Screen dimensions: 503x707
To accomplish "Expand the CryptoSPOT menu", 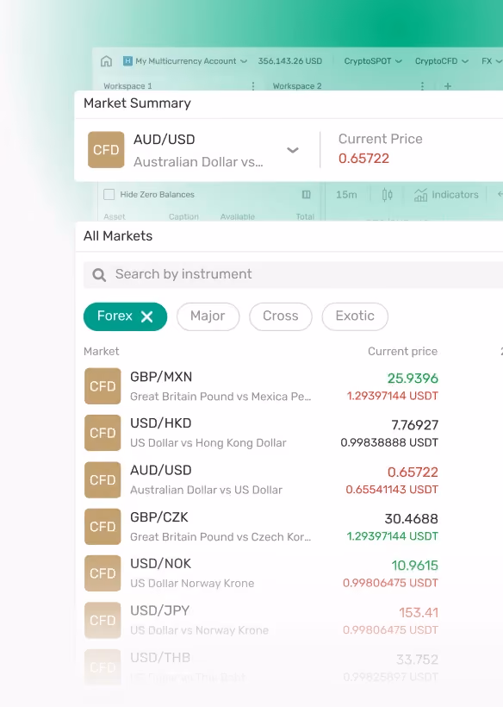I will click(373, 61).
